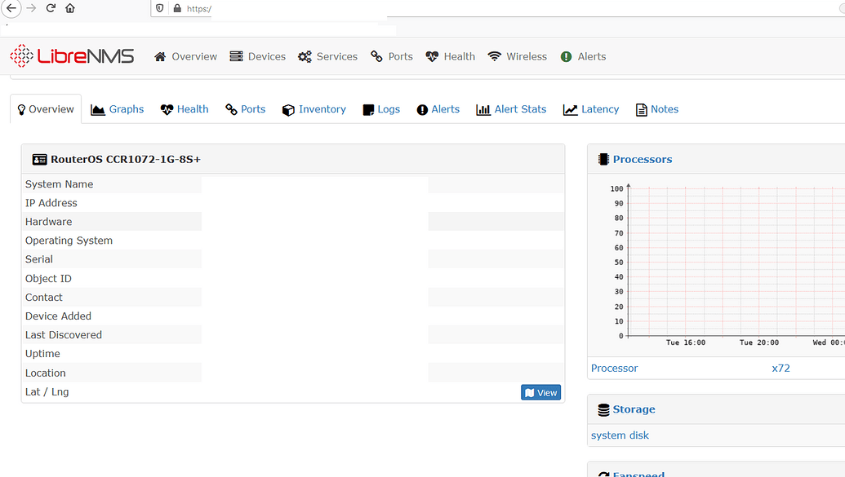Image resolution: width=845 pixels, height=477 pixels.
Task: Open the Processors panel heading link
Action: pyautogui.click(x=642, y=159)
